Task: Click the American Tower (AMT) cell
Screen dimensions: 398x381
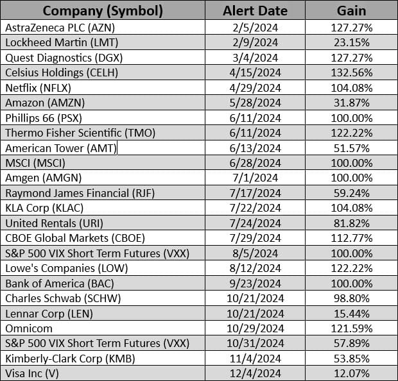Action: (x=60, y=148)
